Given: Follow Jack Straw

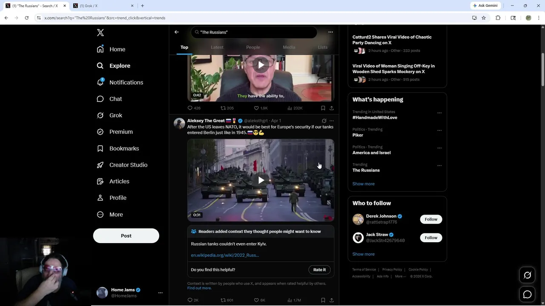Looking at the screenshot, I should [x=431, y=238].
